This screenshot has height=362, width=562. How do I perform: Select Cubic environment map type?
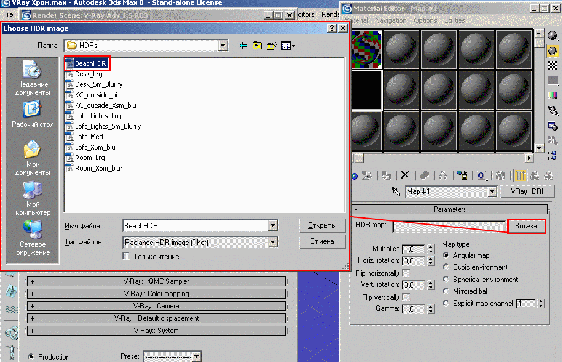point(446,267)
